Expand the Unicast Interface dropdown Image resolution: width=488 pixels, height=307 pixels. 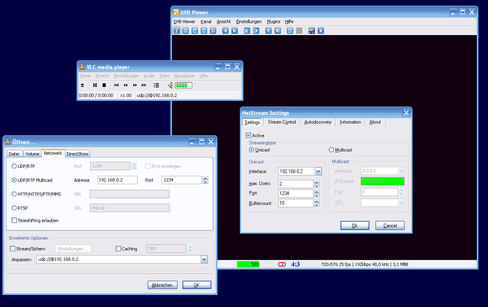(318, 171)
